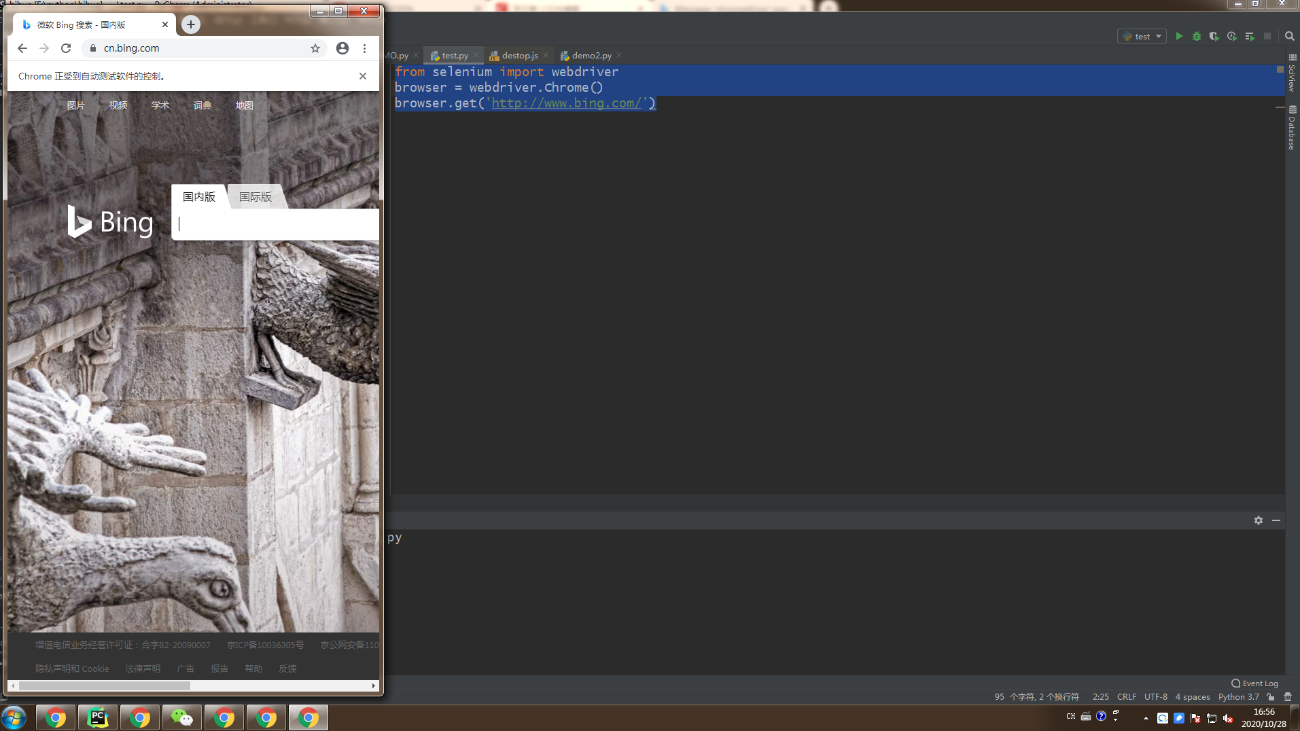Open the 反馈 footer link
The image size is (1300, 731).
tap(287, 668)
